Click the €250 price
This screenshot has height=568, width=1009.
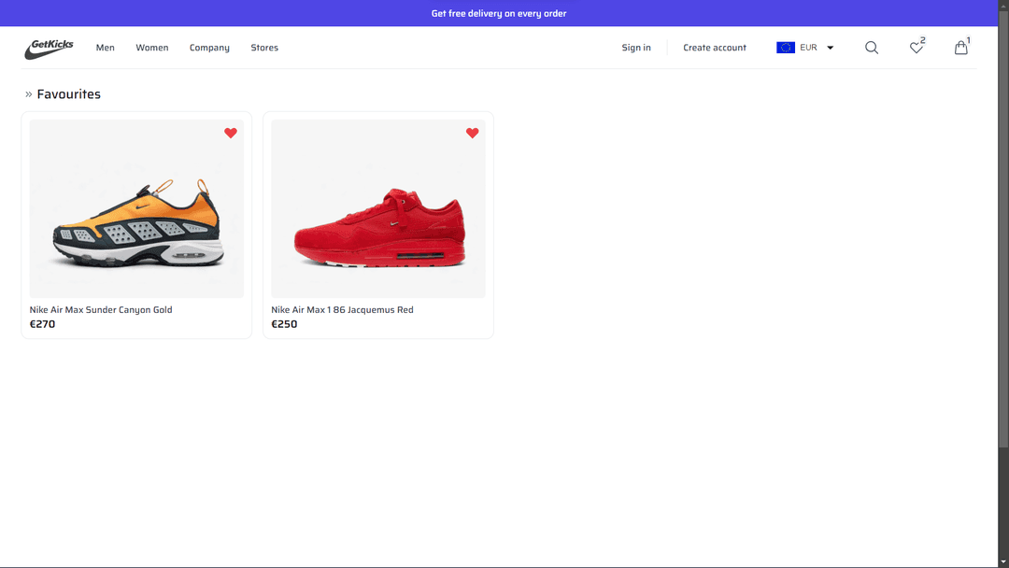(x=284, y=324)
